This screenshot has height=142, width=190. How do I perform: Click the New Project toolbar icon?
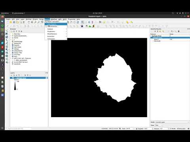tap(8, 22)
